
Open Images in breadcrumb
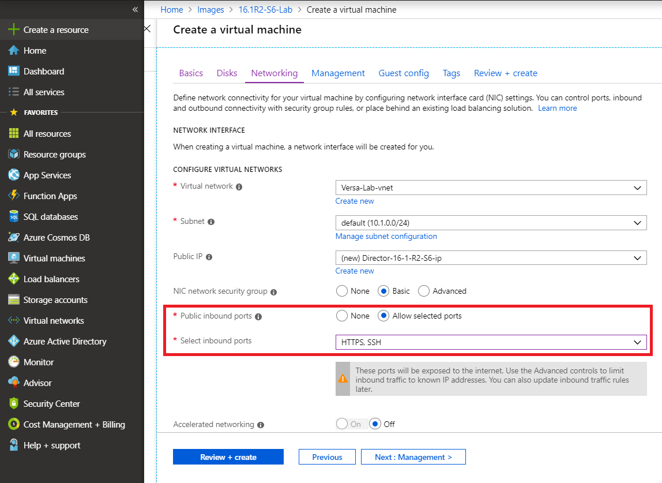click(x=210, y=10)
